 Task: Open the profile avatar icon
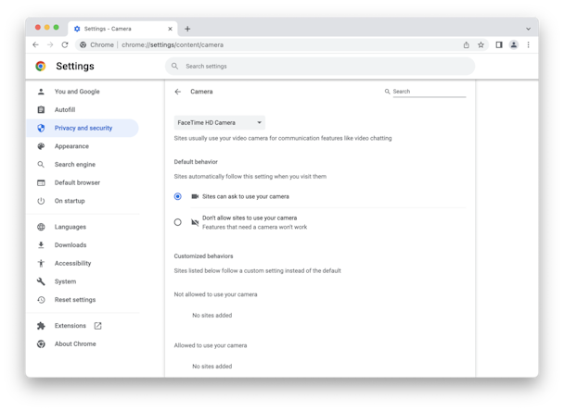point(514,44)
